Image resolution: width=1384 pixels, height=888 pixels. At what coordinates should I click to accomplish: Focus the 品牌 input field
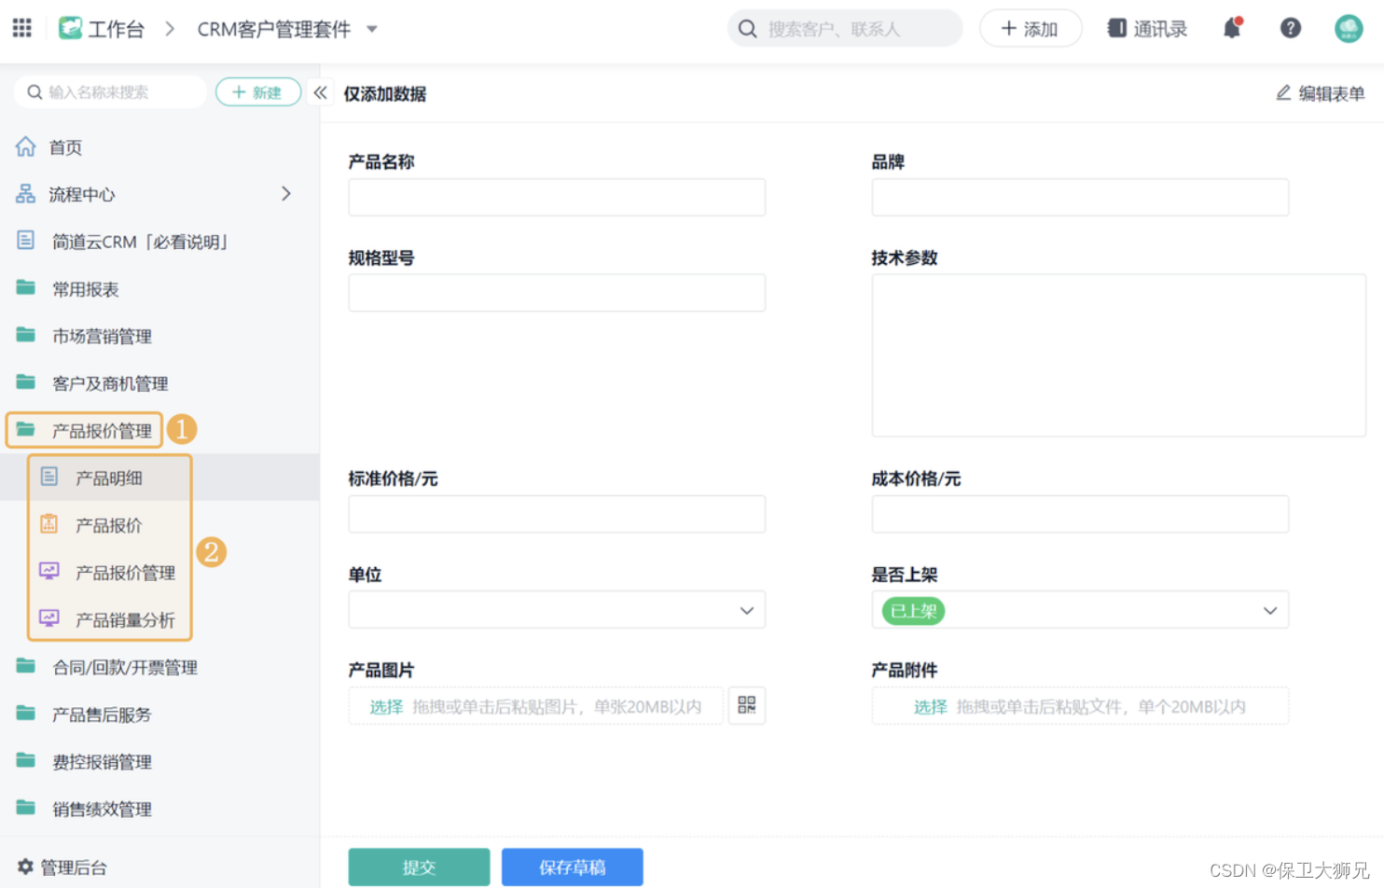[x=1080, y=197]
